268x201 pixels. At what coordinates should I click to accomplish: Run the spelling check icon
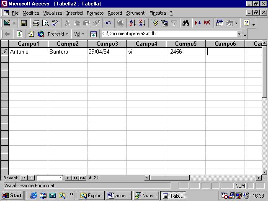tap(55, 23)
